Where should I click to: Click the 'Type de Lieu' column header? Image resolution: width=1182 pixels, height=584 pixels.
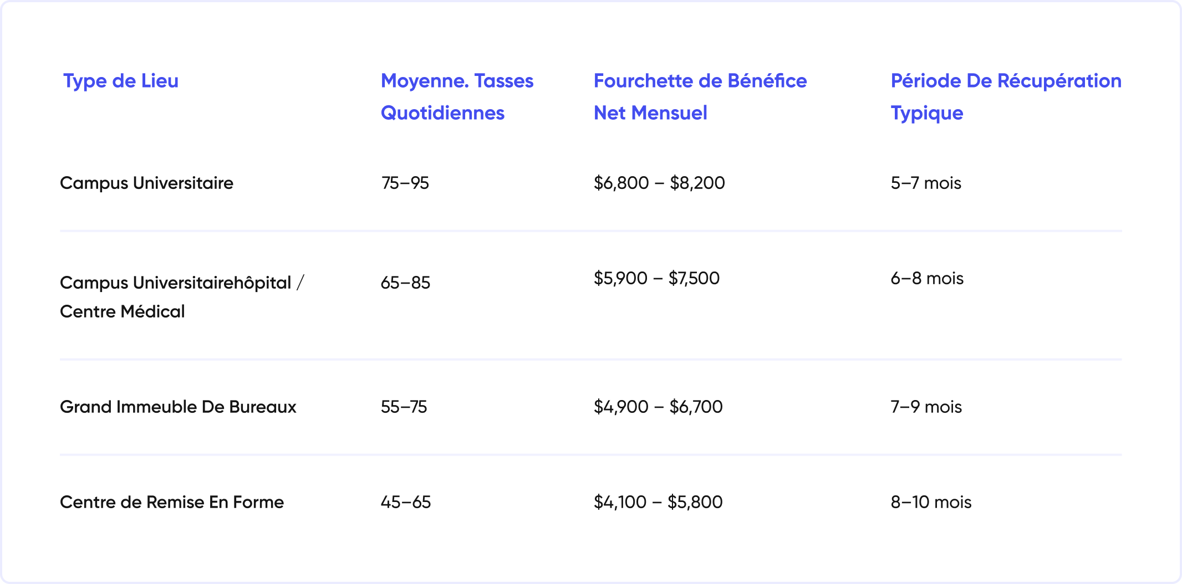pos(121,81)
